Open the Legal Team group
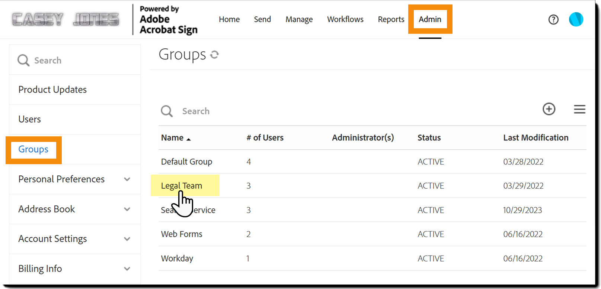 (182, 186)
